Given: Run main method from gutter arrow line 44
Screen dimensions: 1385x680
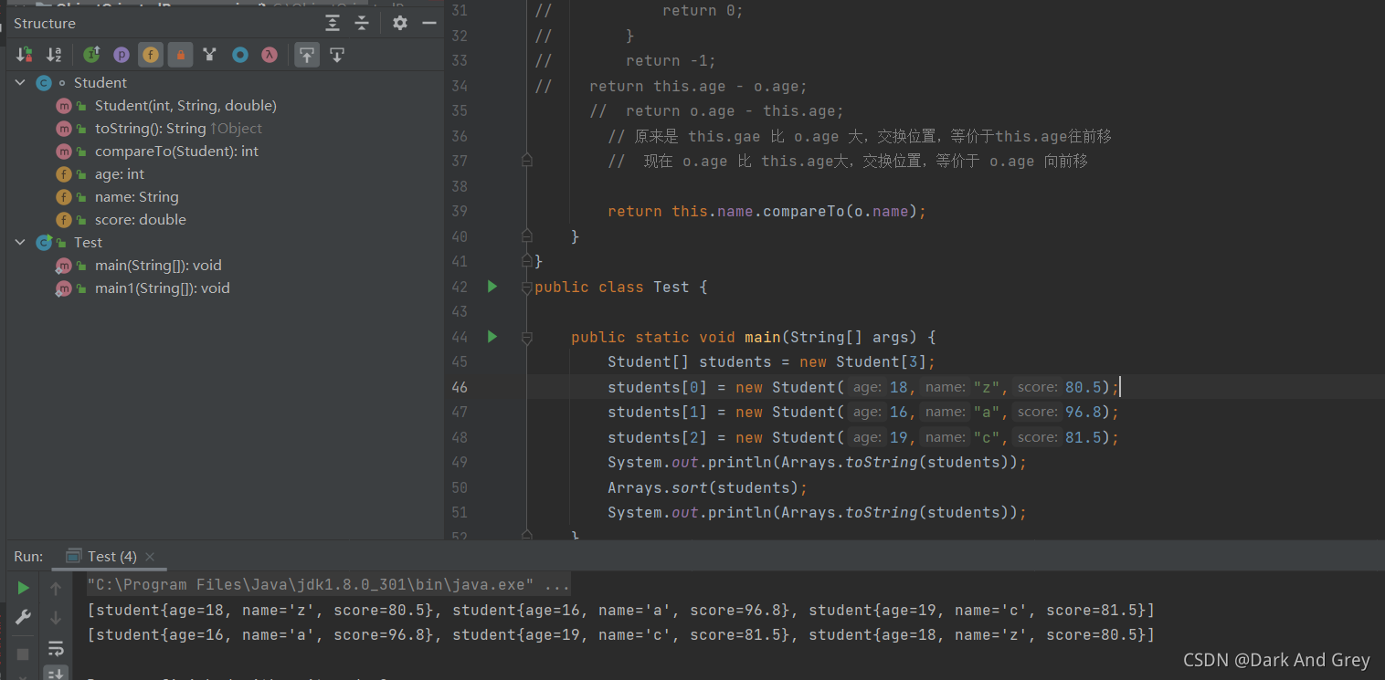Looking at the screenshot, I should [x=492, y=337].
